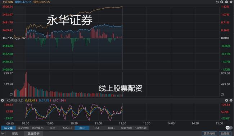
Task: Open KDJ indicator settings gear
Action: click(x=231, y=100)
